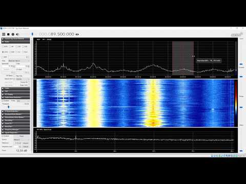This screenshot has height=184, width=246.
Task: Click the filter Order value field
Action: 23,66
